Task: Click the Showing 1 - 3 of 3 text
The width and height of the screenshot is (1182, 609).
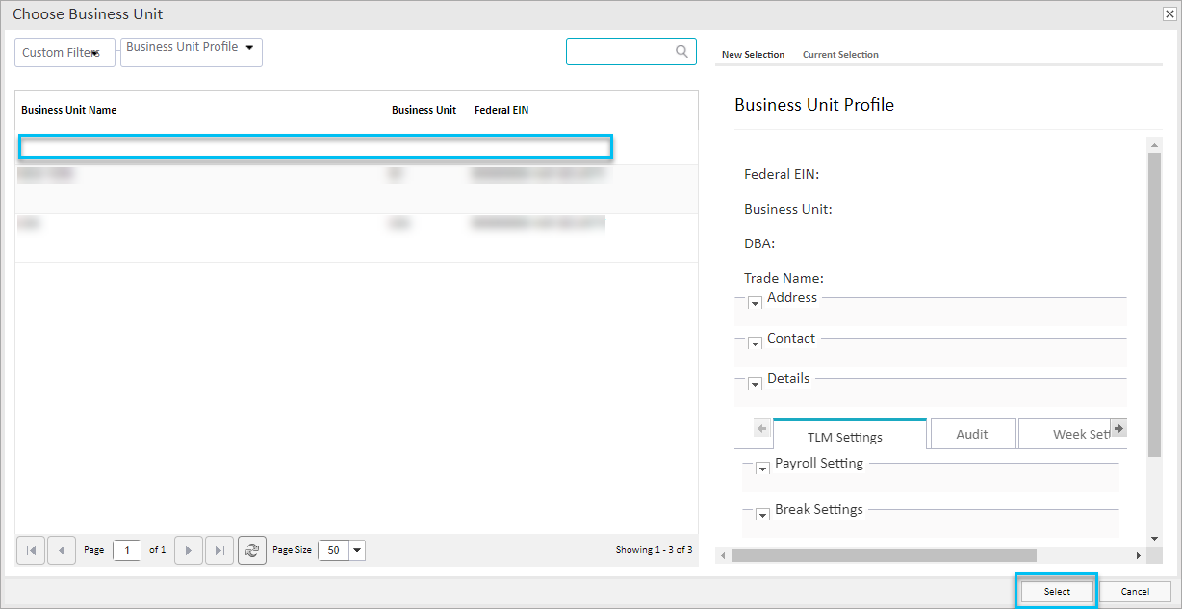Action: 655,550
